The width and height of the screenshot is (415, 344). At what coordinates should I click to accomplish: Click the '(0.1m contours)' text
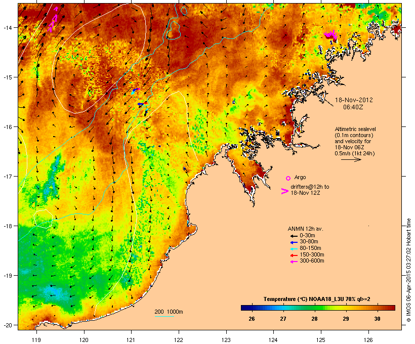click(354, 135)
